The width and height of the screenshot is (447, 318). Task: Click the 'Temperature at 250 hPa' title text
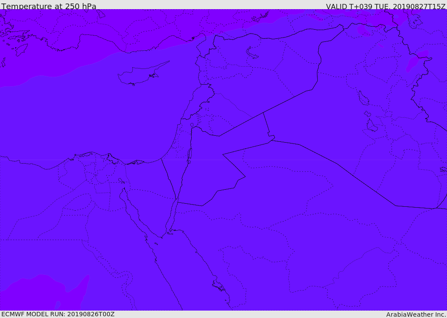tap(49, 6)
